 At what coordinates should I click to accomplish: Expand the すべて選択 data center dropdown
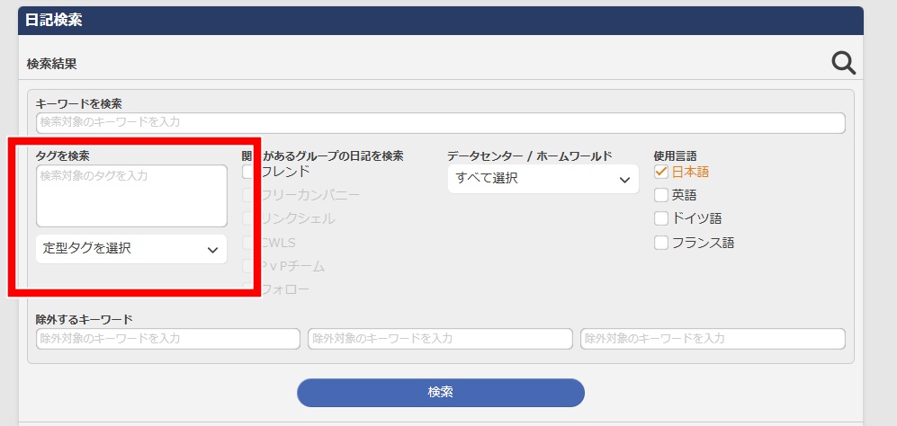pos(543,179)
